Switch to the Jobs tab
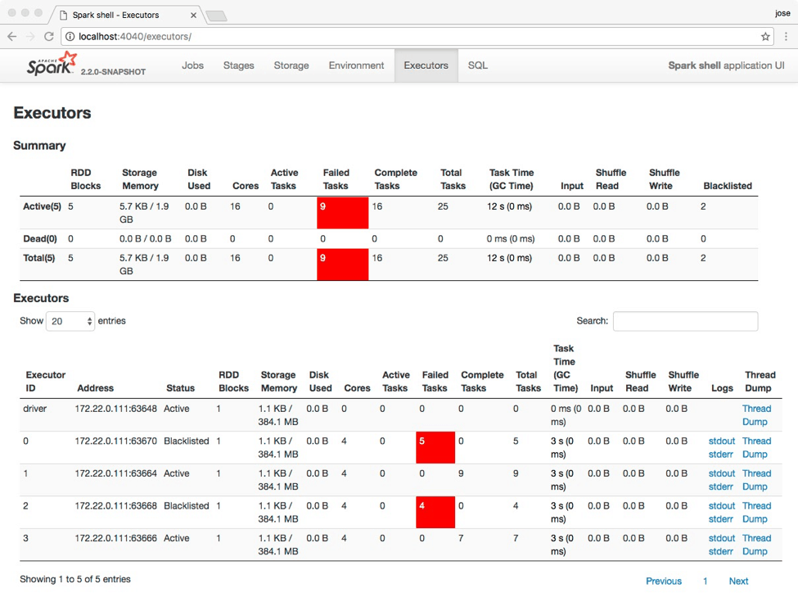 tap(192, 65)
